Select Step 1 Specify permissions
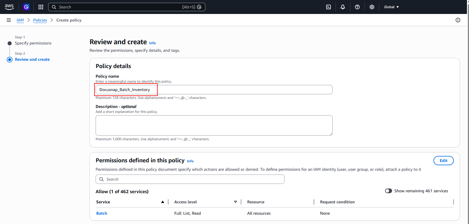 pyautogui.click(x=33, y=43)
